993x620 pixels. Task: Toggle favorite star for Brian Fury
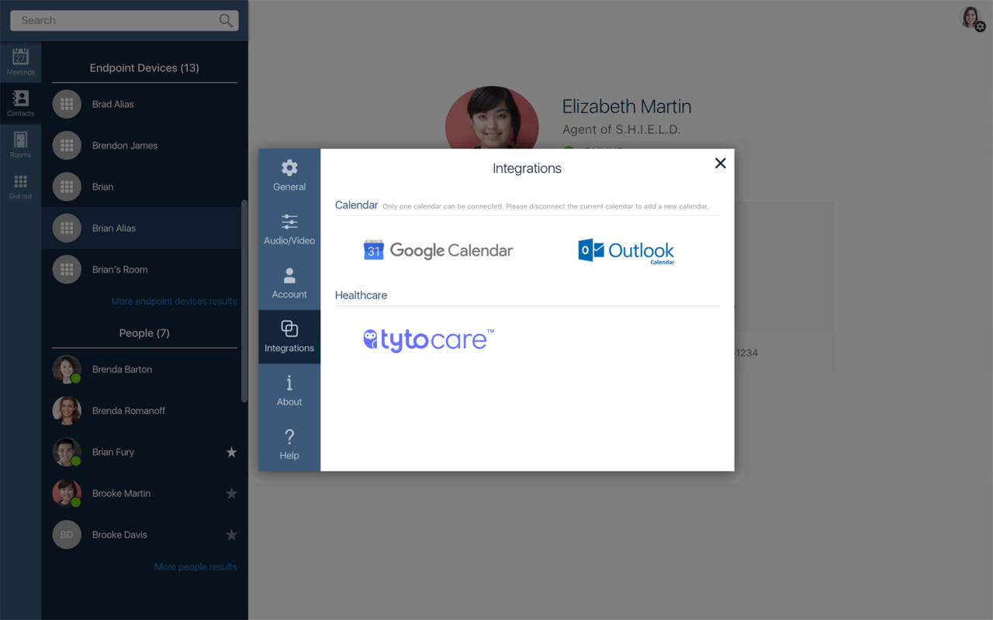[x=231, y=452]
